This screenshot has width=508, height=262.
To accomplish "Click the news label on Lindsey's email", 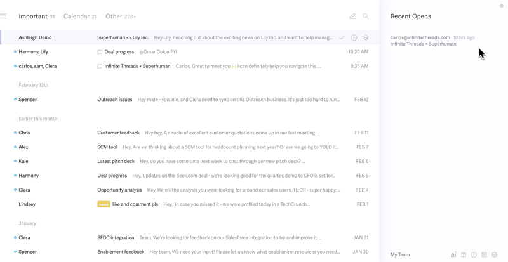I will coord(104,204).
